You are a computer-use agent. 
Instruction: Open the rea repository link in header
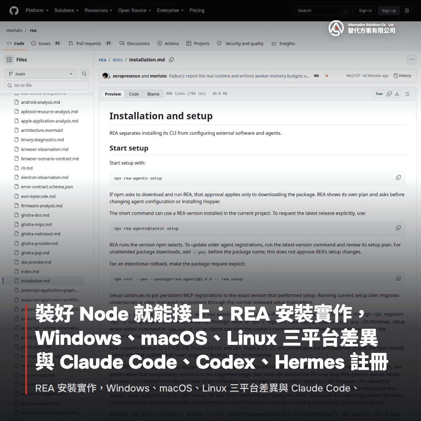coord(33,31)
